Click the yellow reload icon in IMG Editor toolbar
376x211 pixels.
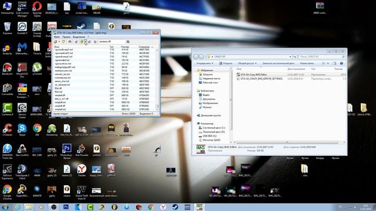[x=63, y=42]
